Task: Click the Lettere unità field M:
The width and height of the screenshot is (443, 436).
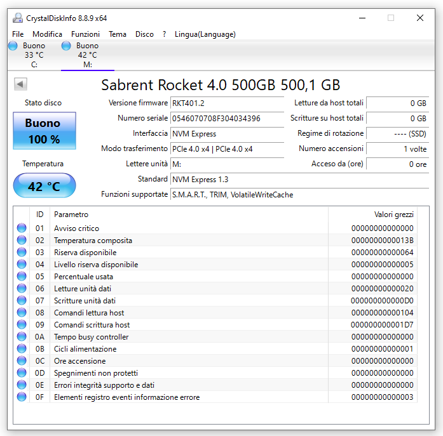Action: [x=227, y=164]
